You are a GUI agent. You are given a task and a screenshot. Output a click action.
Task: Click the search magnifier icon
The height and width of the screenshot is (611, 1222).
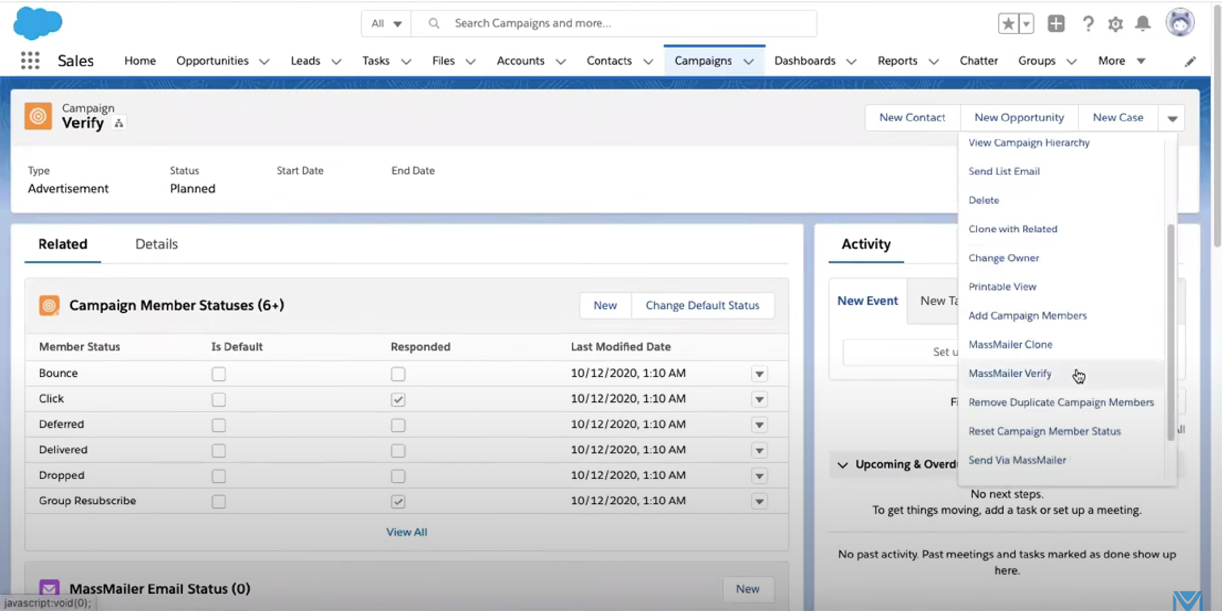pos(434,23)
